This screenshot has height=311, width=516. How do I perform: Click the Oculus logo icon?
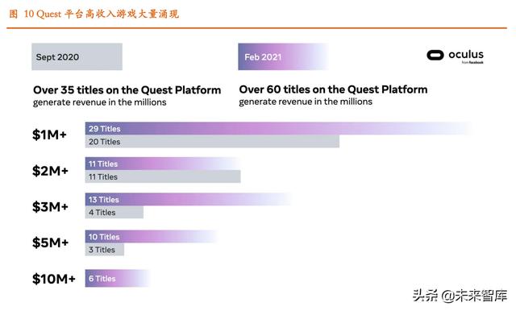pos(435,55)
